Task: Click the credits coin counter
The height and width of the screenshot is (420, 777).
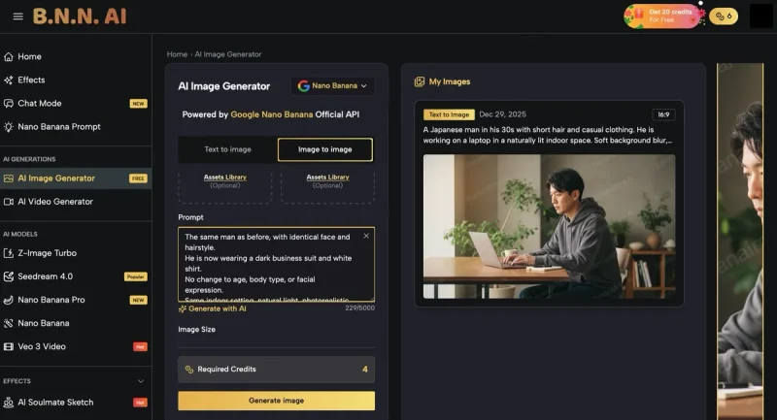Action: point(724,16)
